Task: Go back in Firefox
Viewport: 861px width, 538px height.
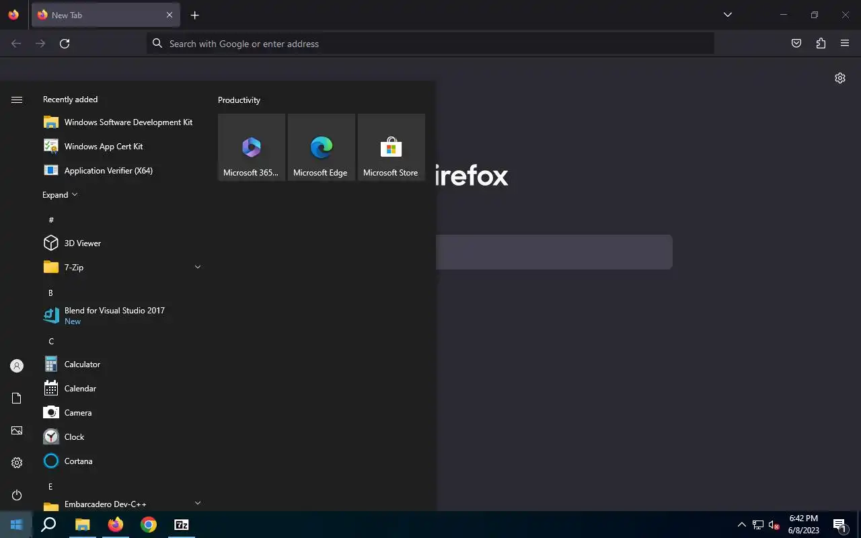Action: 16,44
